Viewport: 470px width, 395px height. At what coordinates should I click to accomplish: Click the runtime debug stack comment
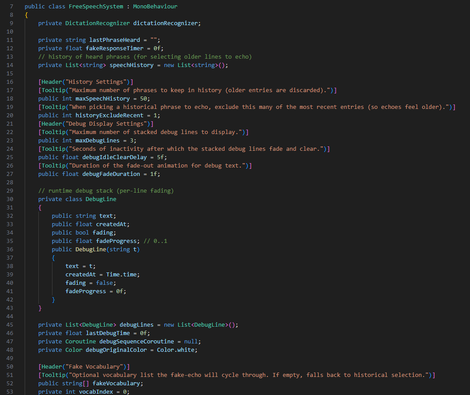(x=106, y=190)
